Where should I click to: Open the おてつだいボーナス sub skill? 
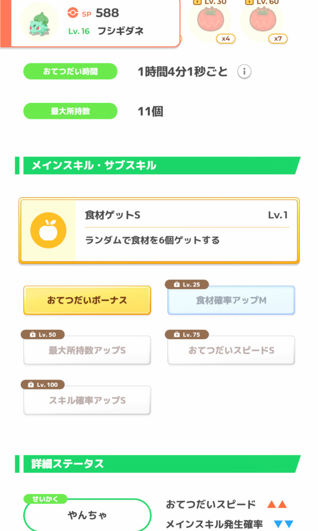(87, 300)
